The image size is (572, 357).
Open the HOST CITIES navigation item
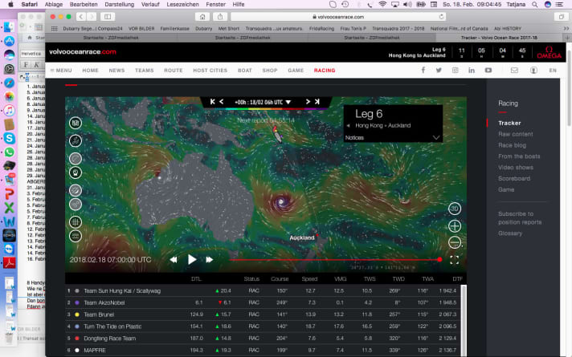(x=210, y=71)
